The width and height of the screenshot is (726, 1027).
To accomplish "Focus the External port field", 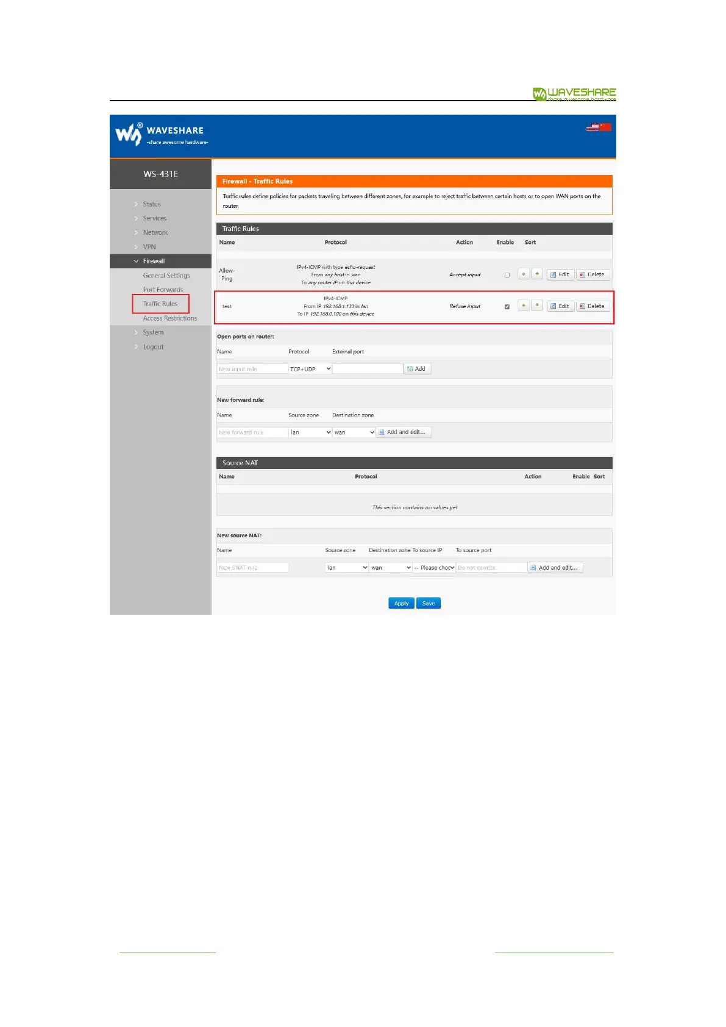I will (368, 369).
